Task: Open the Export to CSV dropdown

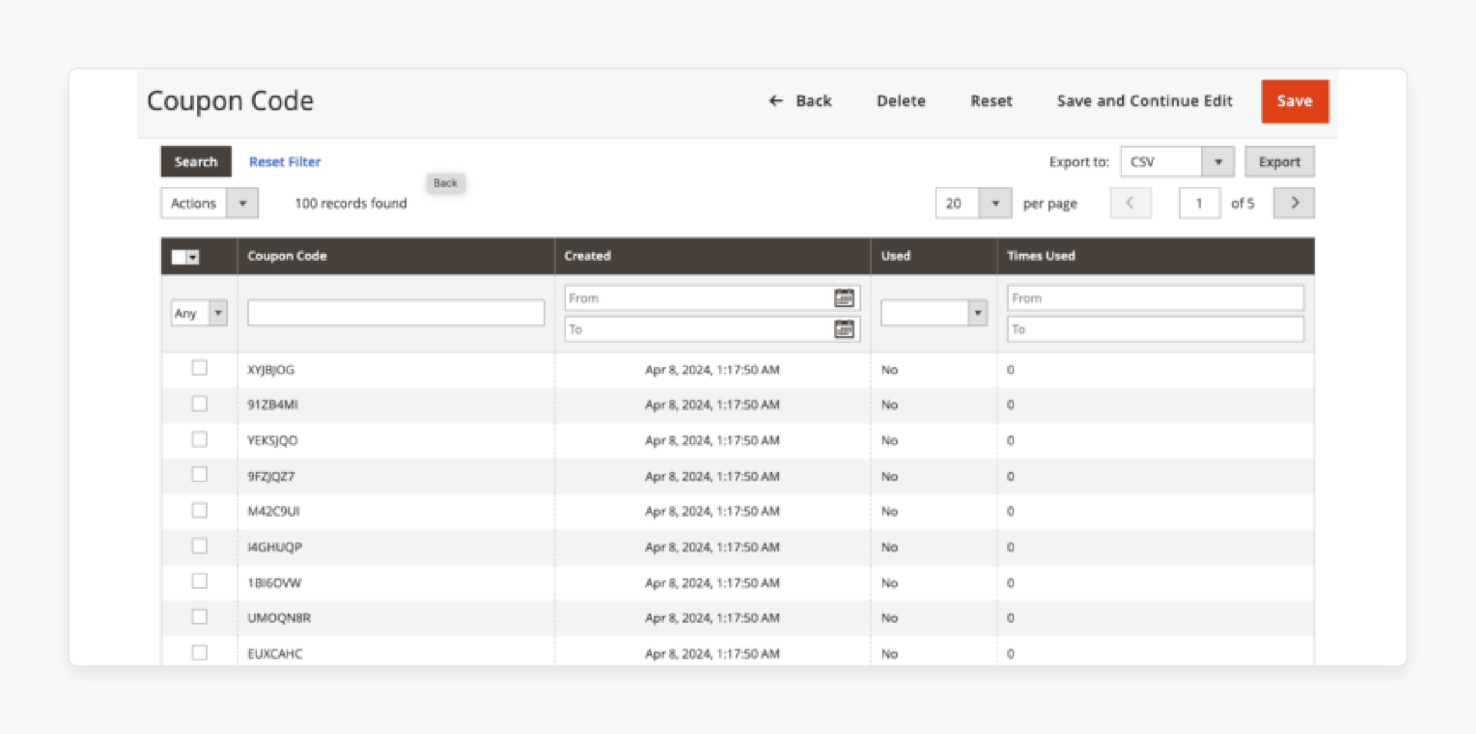Action: coord(1177,162)
